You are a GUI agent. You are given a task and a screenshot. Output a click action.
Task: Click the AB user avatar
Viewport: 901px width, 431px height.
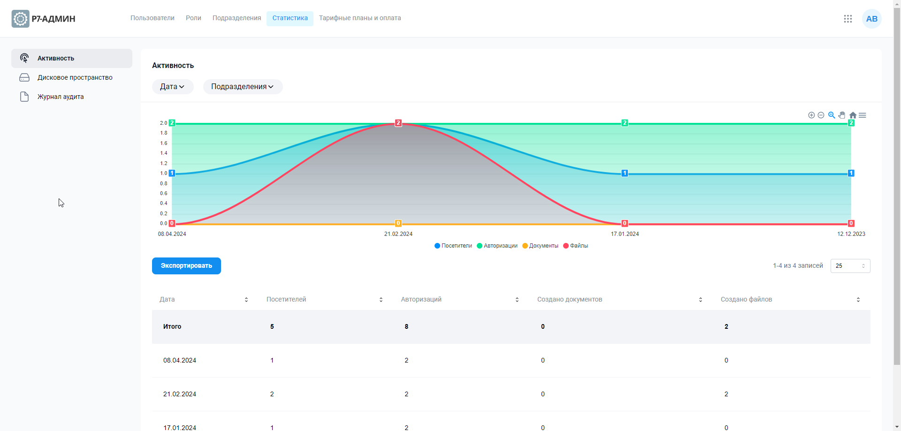871,19
